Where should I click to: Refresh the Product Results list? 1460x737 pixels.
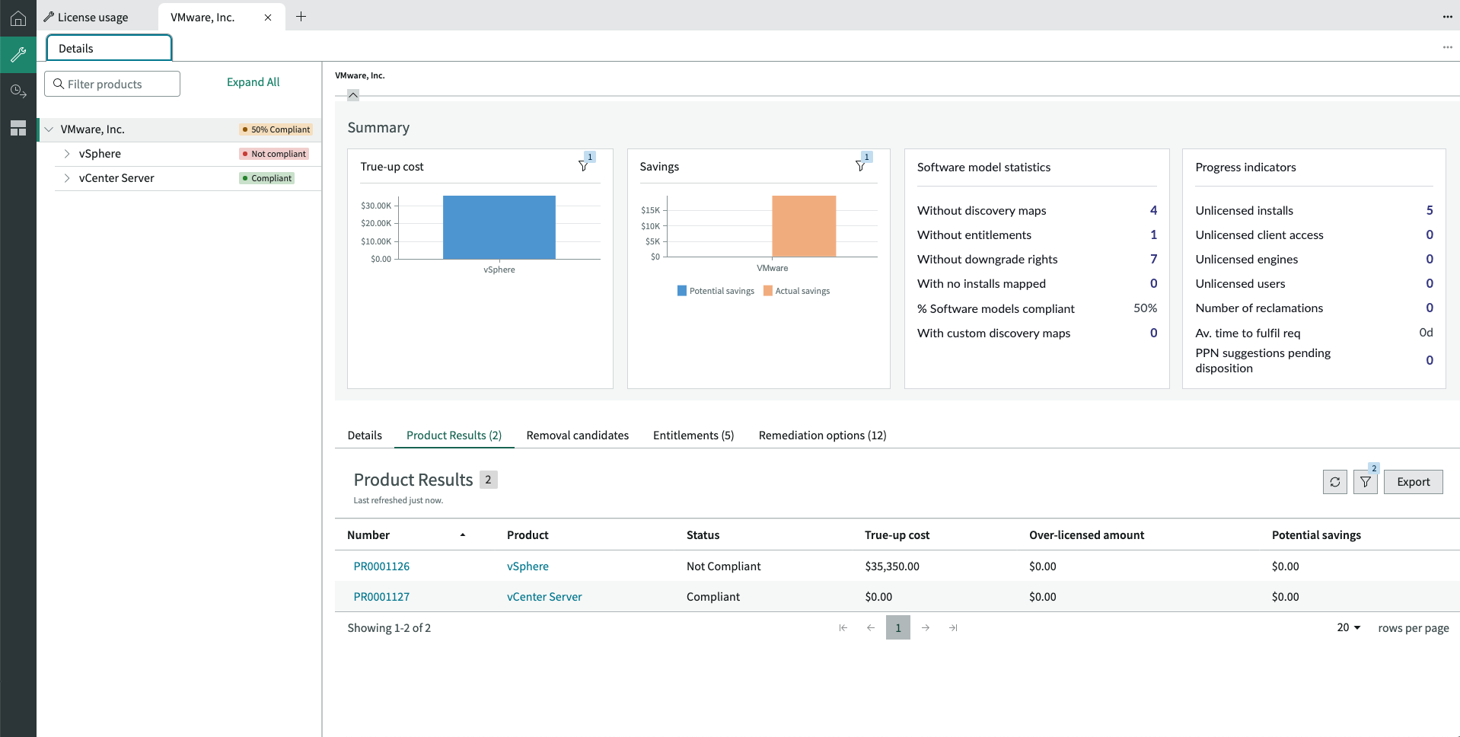click(x=1334, y=482)
